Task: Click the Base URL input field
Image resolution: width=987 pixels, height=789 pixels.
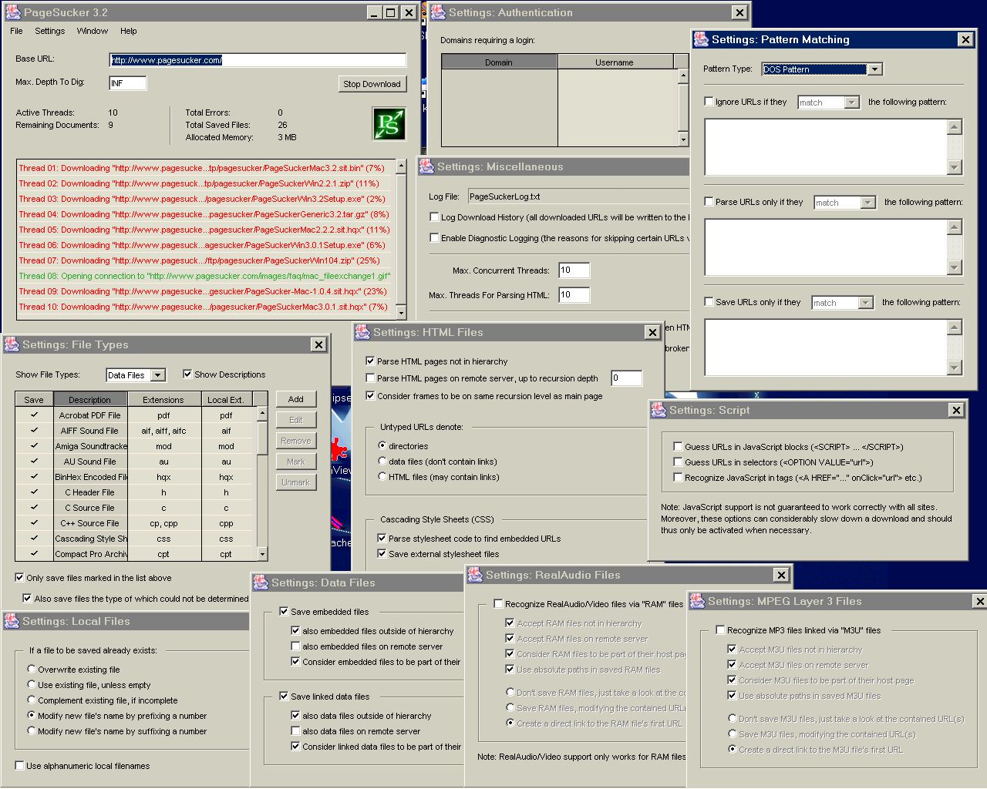Action: (258, 60)
